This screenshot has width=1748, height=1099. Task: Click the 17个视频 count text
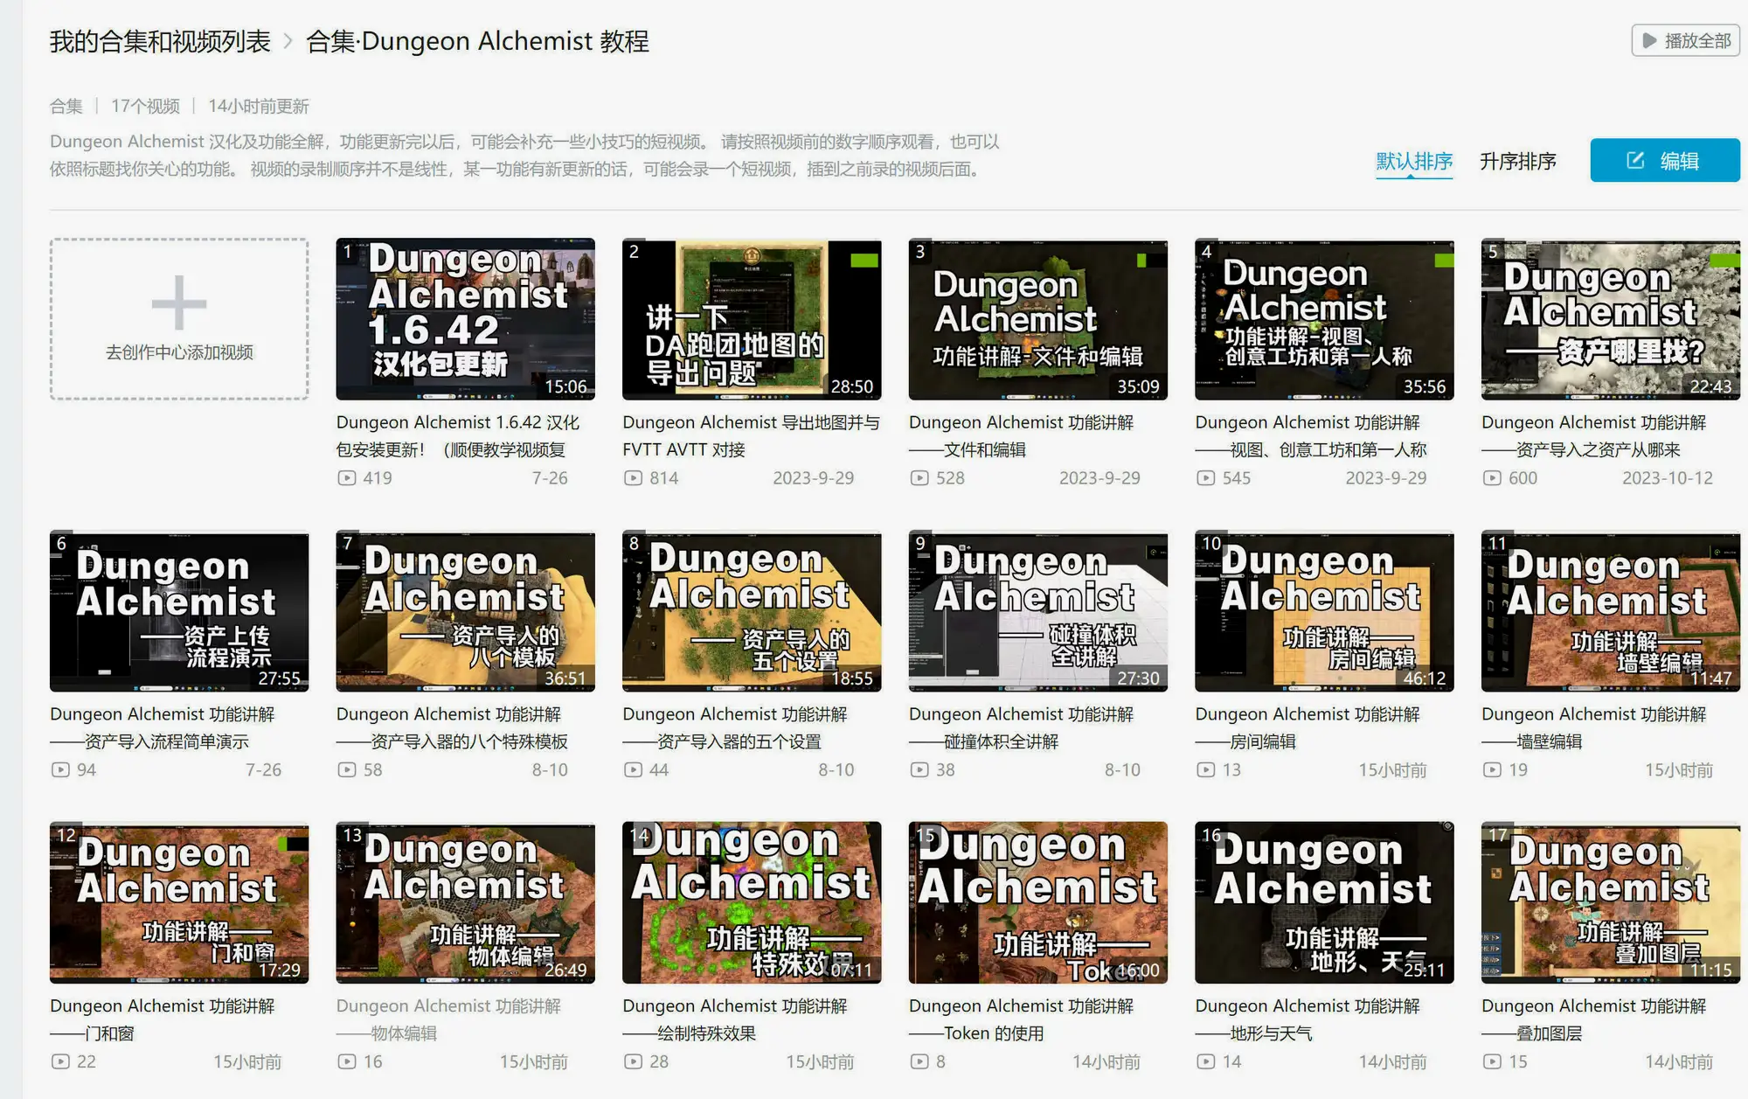click(x=145, y=107)
